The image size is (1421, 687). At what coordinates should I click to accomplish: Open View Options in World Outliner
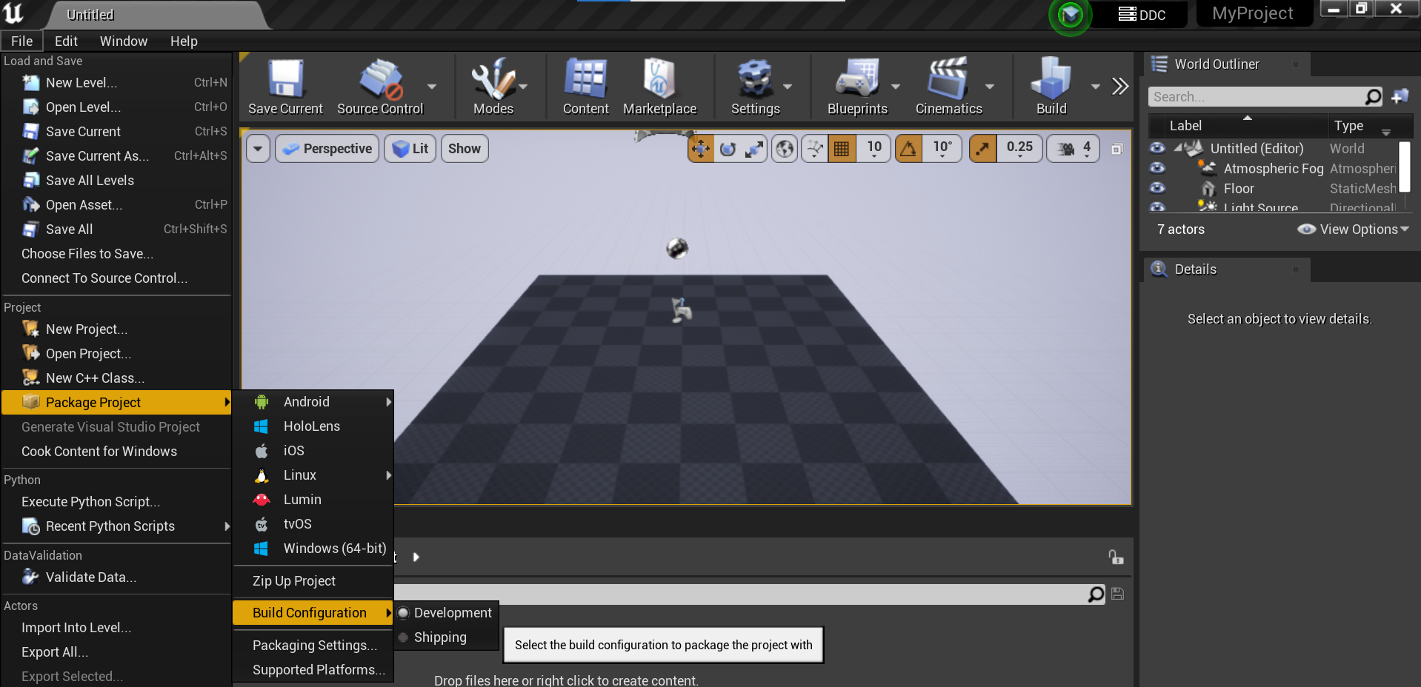pyautogui.click(x=1354, y=229)
